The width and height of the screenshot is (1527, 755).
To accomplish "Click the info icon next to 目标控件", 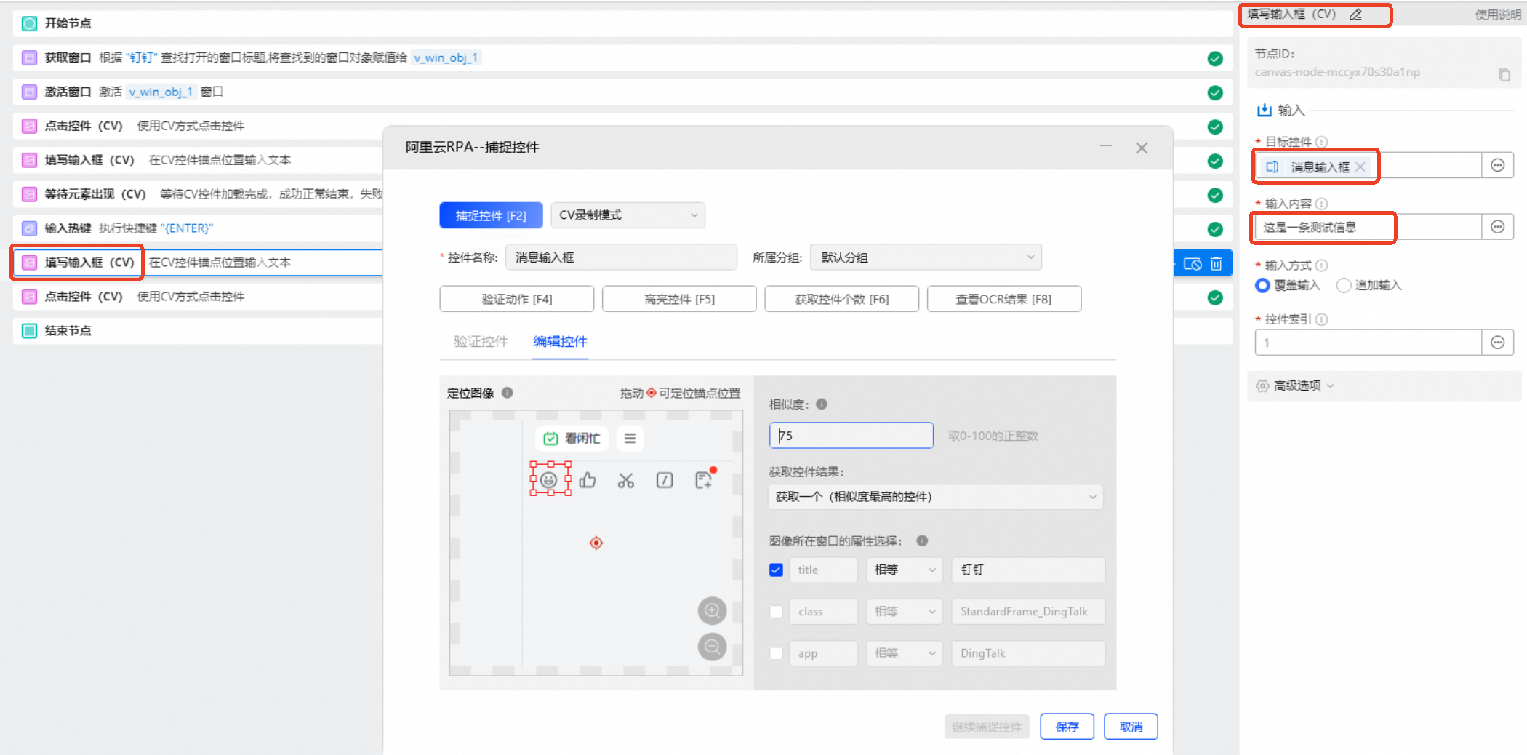I will coord(1321,142).
